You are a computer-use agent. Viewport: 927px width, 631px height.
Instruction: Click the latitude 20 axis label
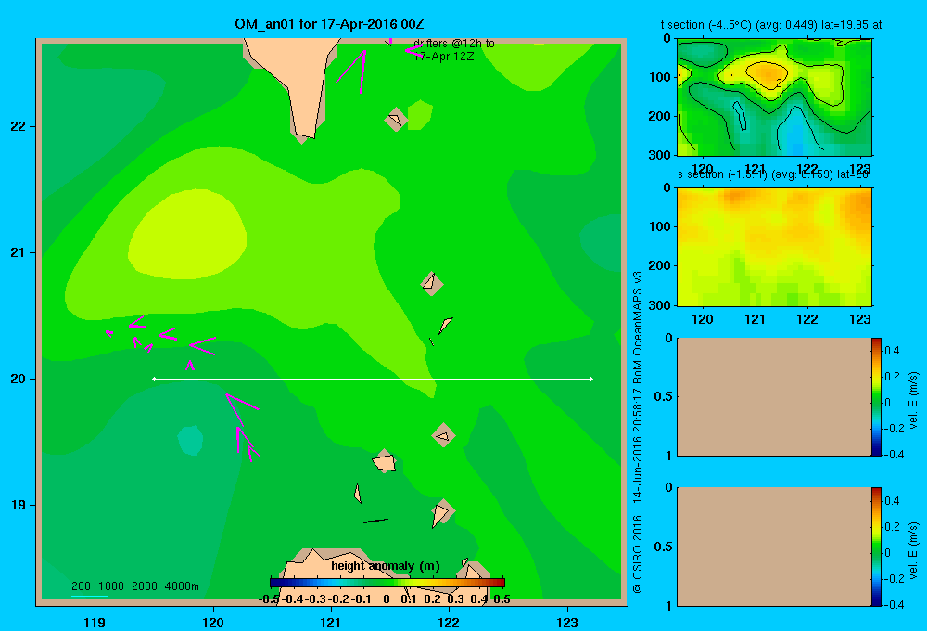pyautogui.click(x=19, y=379)
